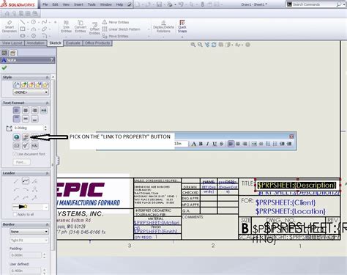Open the Style <NONE> dropdown

(31, 92)
